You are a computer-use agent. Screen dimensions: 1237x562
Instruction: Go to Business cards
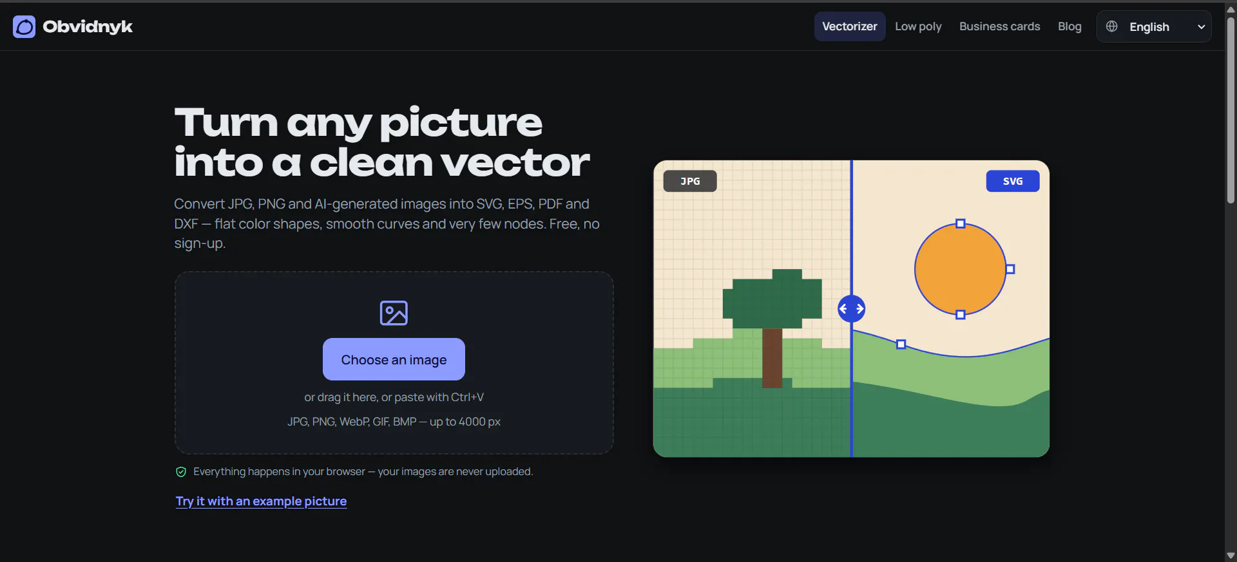(999, 26)
